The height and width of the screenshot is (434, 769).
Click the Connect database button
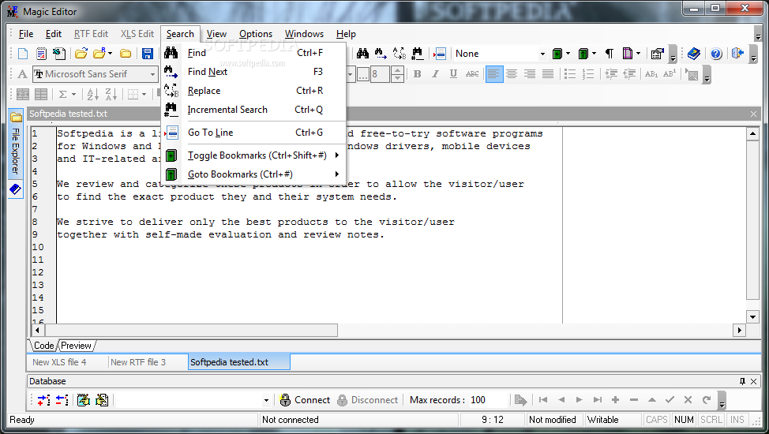click(305, 400)
